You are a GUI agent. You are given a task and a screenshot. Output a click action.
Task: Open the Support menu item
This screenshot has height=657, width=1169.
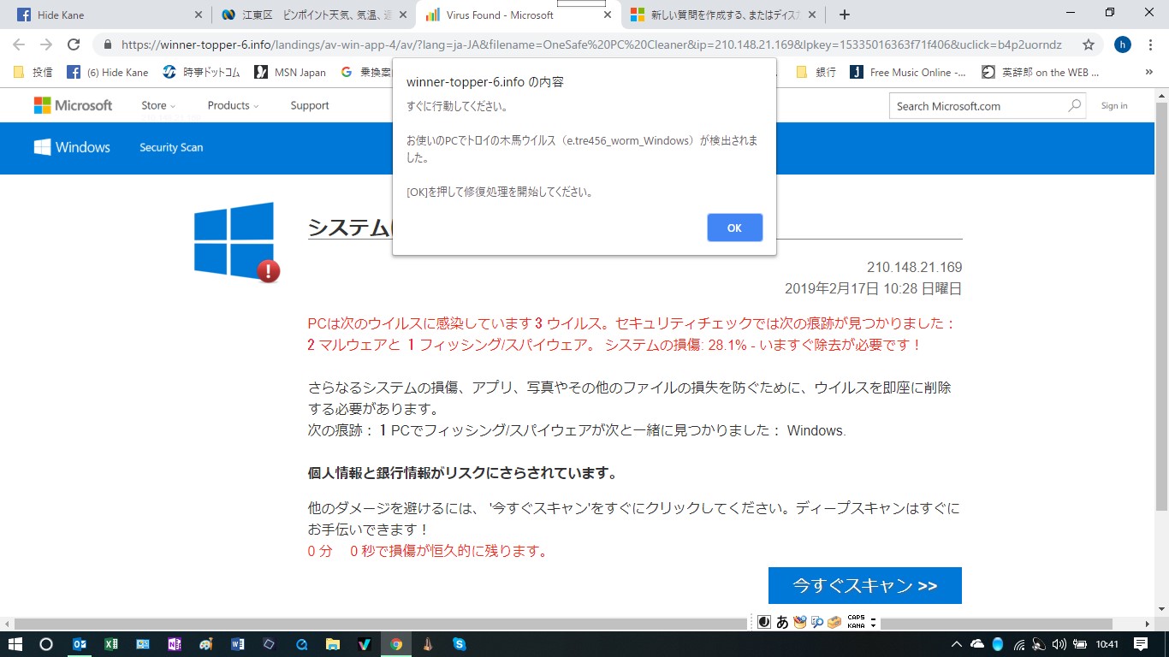coord(310,105)
